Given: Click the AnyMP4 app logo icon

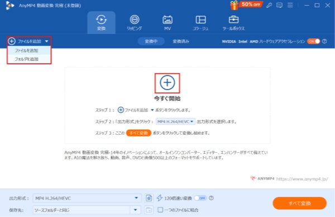Looking at the screenshot, I should (x=9, y=6).
